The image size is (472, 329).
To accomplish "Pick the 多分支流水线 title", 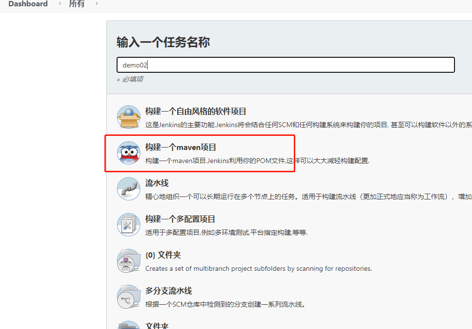I will point(169,291).
